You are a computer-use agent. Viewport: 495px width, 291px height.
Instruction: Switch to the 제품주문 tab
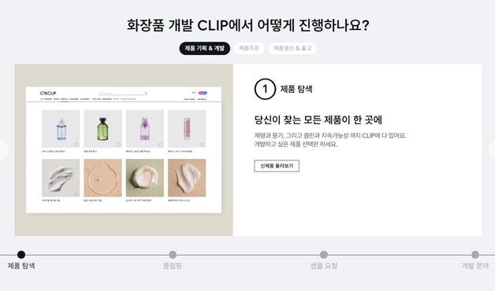point(249,48)
